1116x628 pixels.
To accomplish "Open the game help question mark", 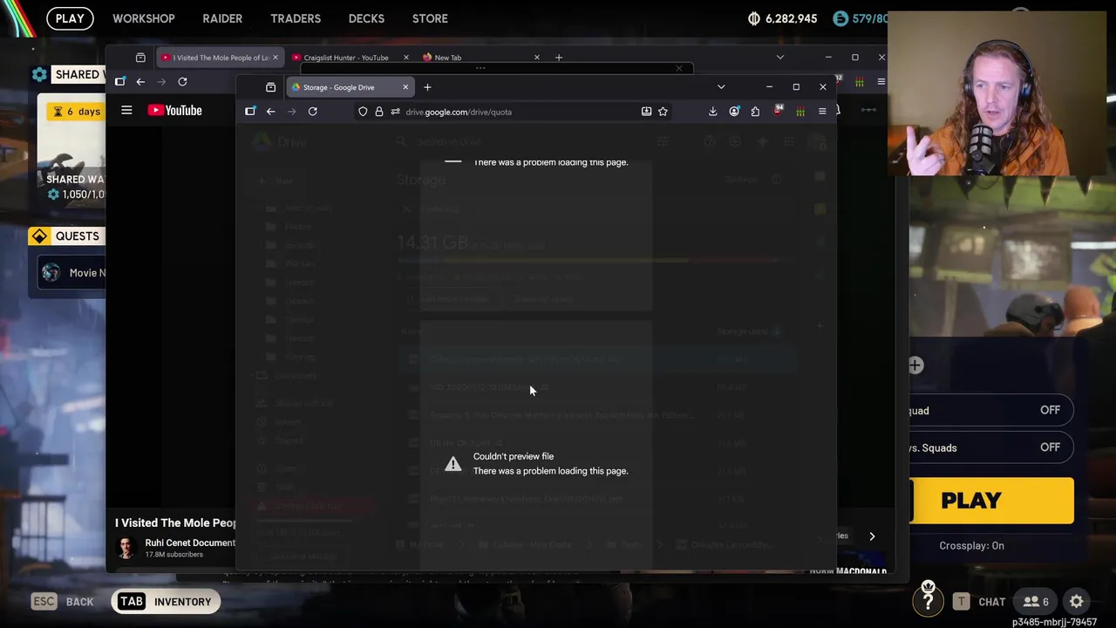I will coord(928,598).
